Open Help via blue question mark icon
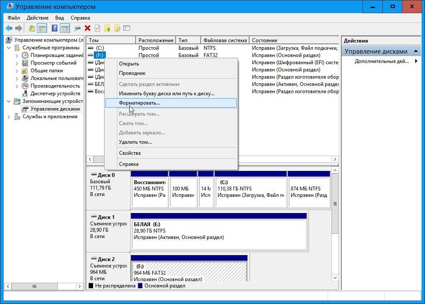 click(54, 28)
